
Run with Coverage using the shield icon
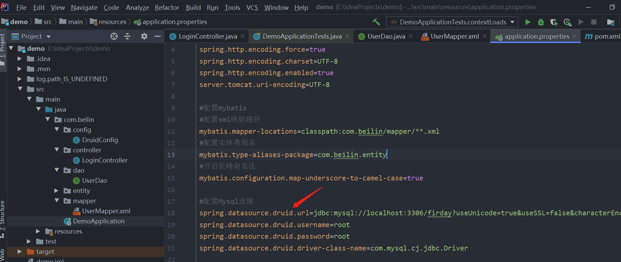pyautogui.click(x=554, y=22)
